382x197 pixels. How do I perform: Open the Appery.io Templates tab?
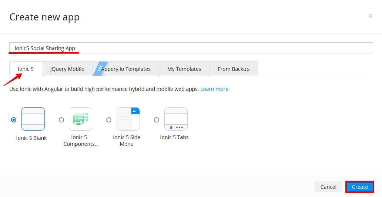click(x=126, y=69)
